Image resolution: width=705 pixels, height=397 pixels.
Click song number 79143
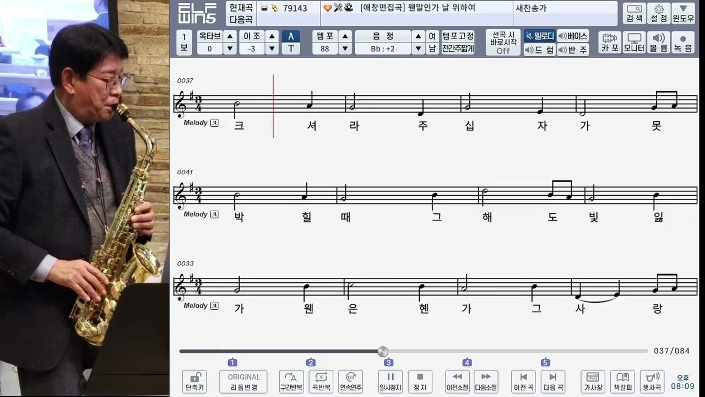(295, 8)
